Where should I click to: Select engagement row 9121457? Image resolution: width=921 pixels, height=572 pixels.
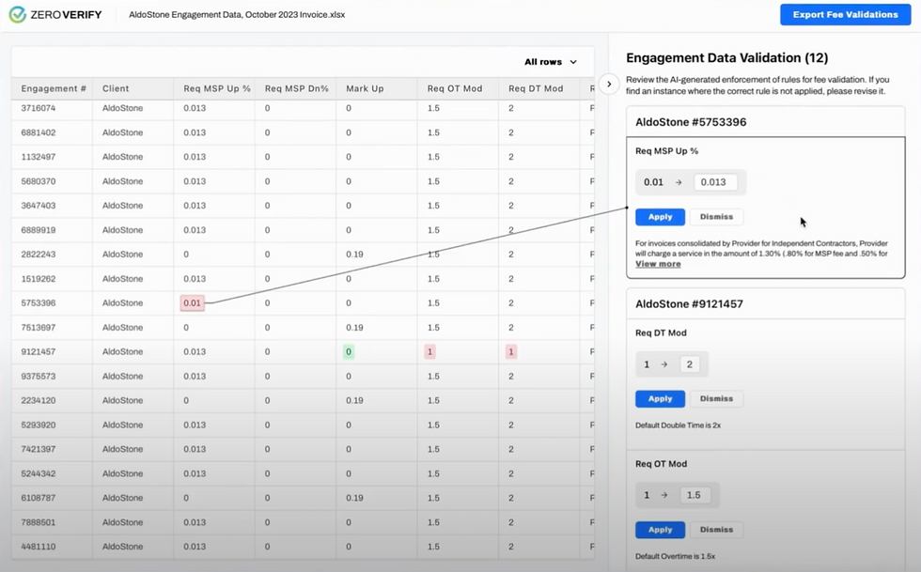pyautogui.click(x=39, y=352)
